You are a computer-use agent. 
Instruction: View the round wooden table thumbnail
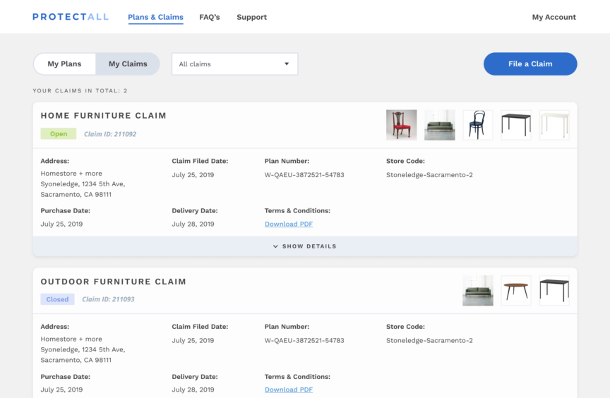click(516, 291)
